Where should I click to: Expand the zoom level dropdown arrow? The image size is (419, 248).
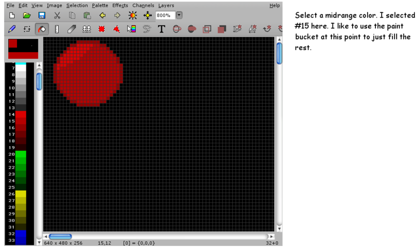[179, 16]
